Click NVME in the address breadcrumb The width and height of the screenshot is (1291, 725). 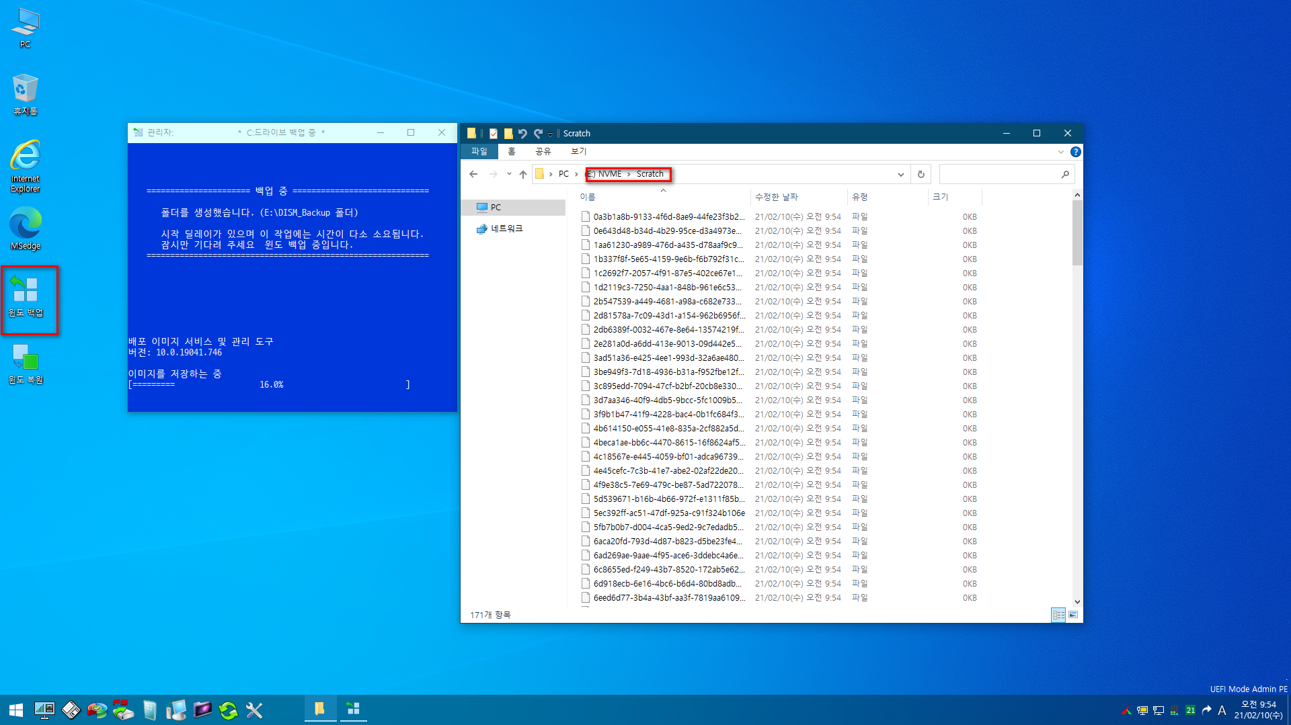[x=609, y=174]
